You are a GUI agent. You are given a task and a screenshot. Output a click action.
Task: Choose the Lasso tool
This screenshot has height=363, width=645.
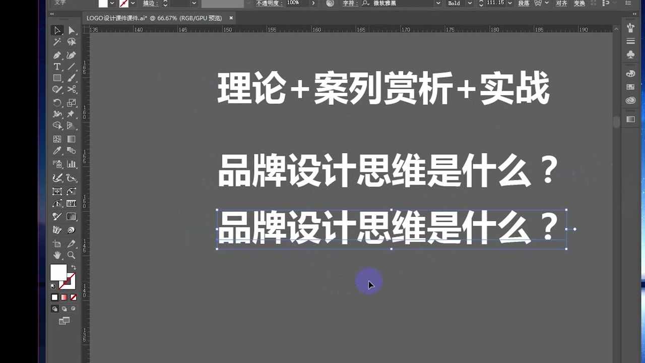(72, 42)
